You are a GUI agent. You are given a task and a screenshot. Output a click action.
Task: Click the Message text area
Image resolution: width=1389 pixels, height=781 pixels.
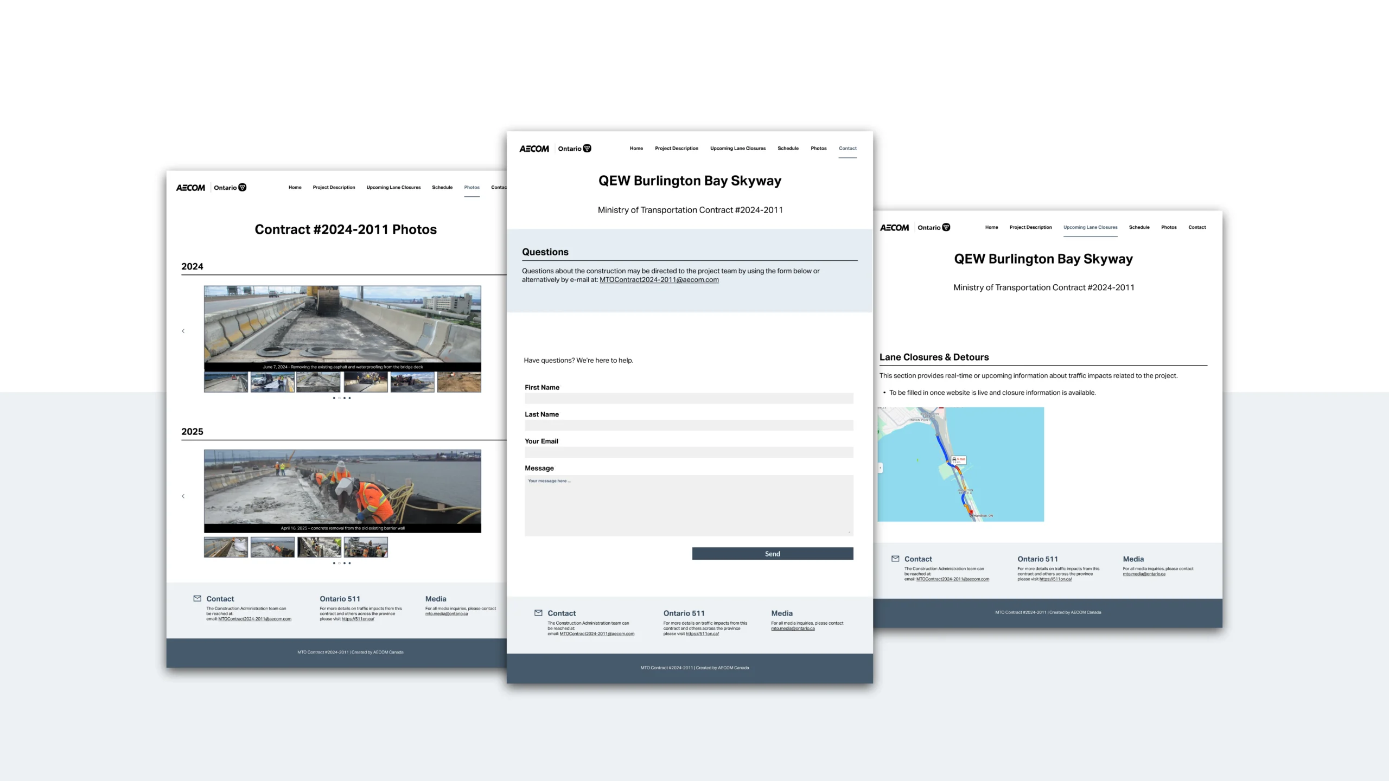pos(689,505)
